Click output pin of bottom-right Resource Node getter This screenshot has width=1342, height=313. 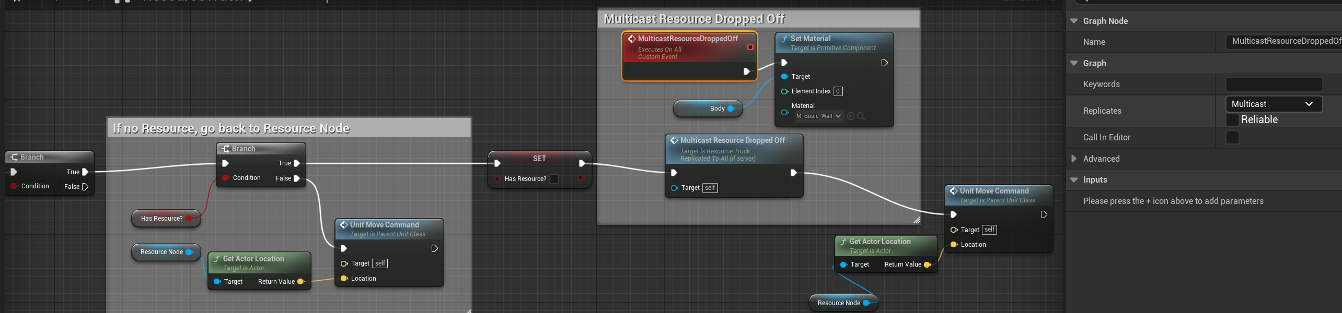click(x=866, y=303)
